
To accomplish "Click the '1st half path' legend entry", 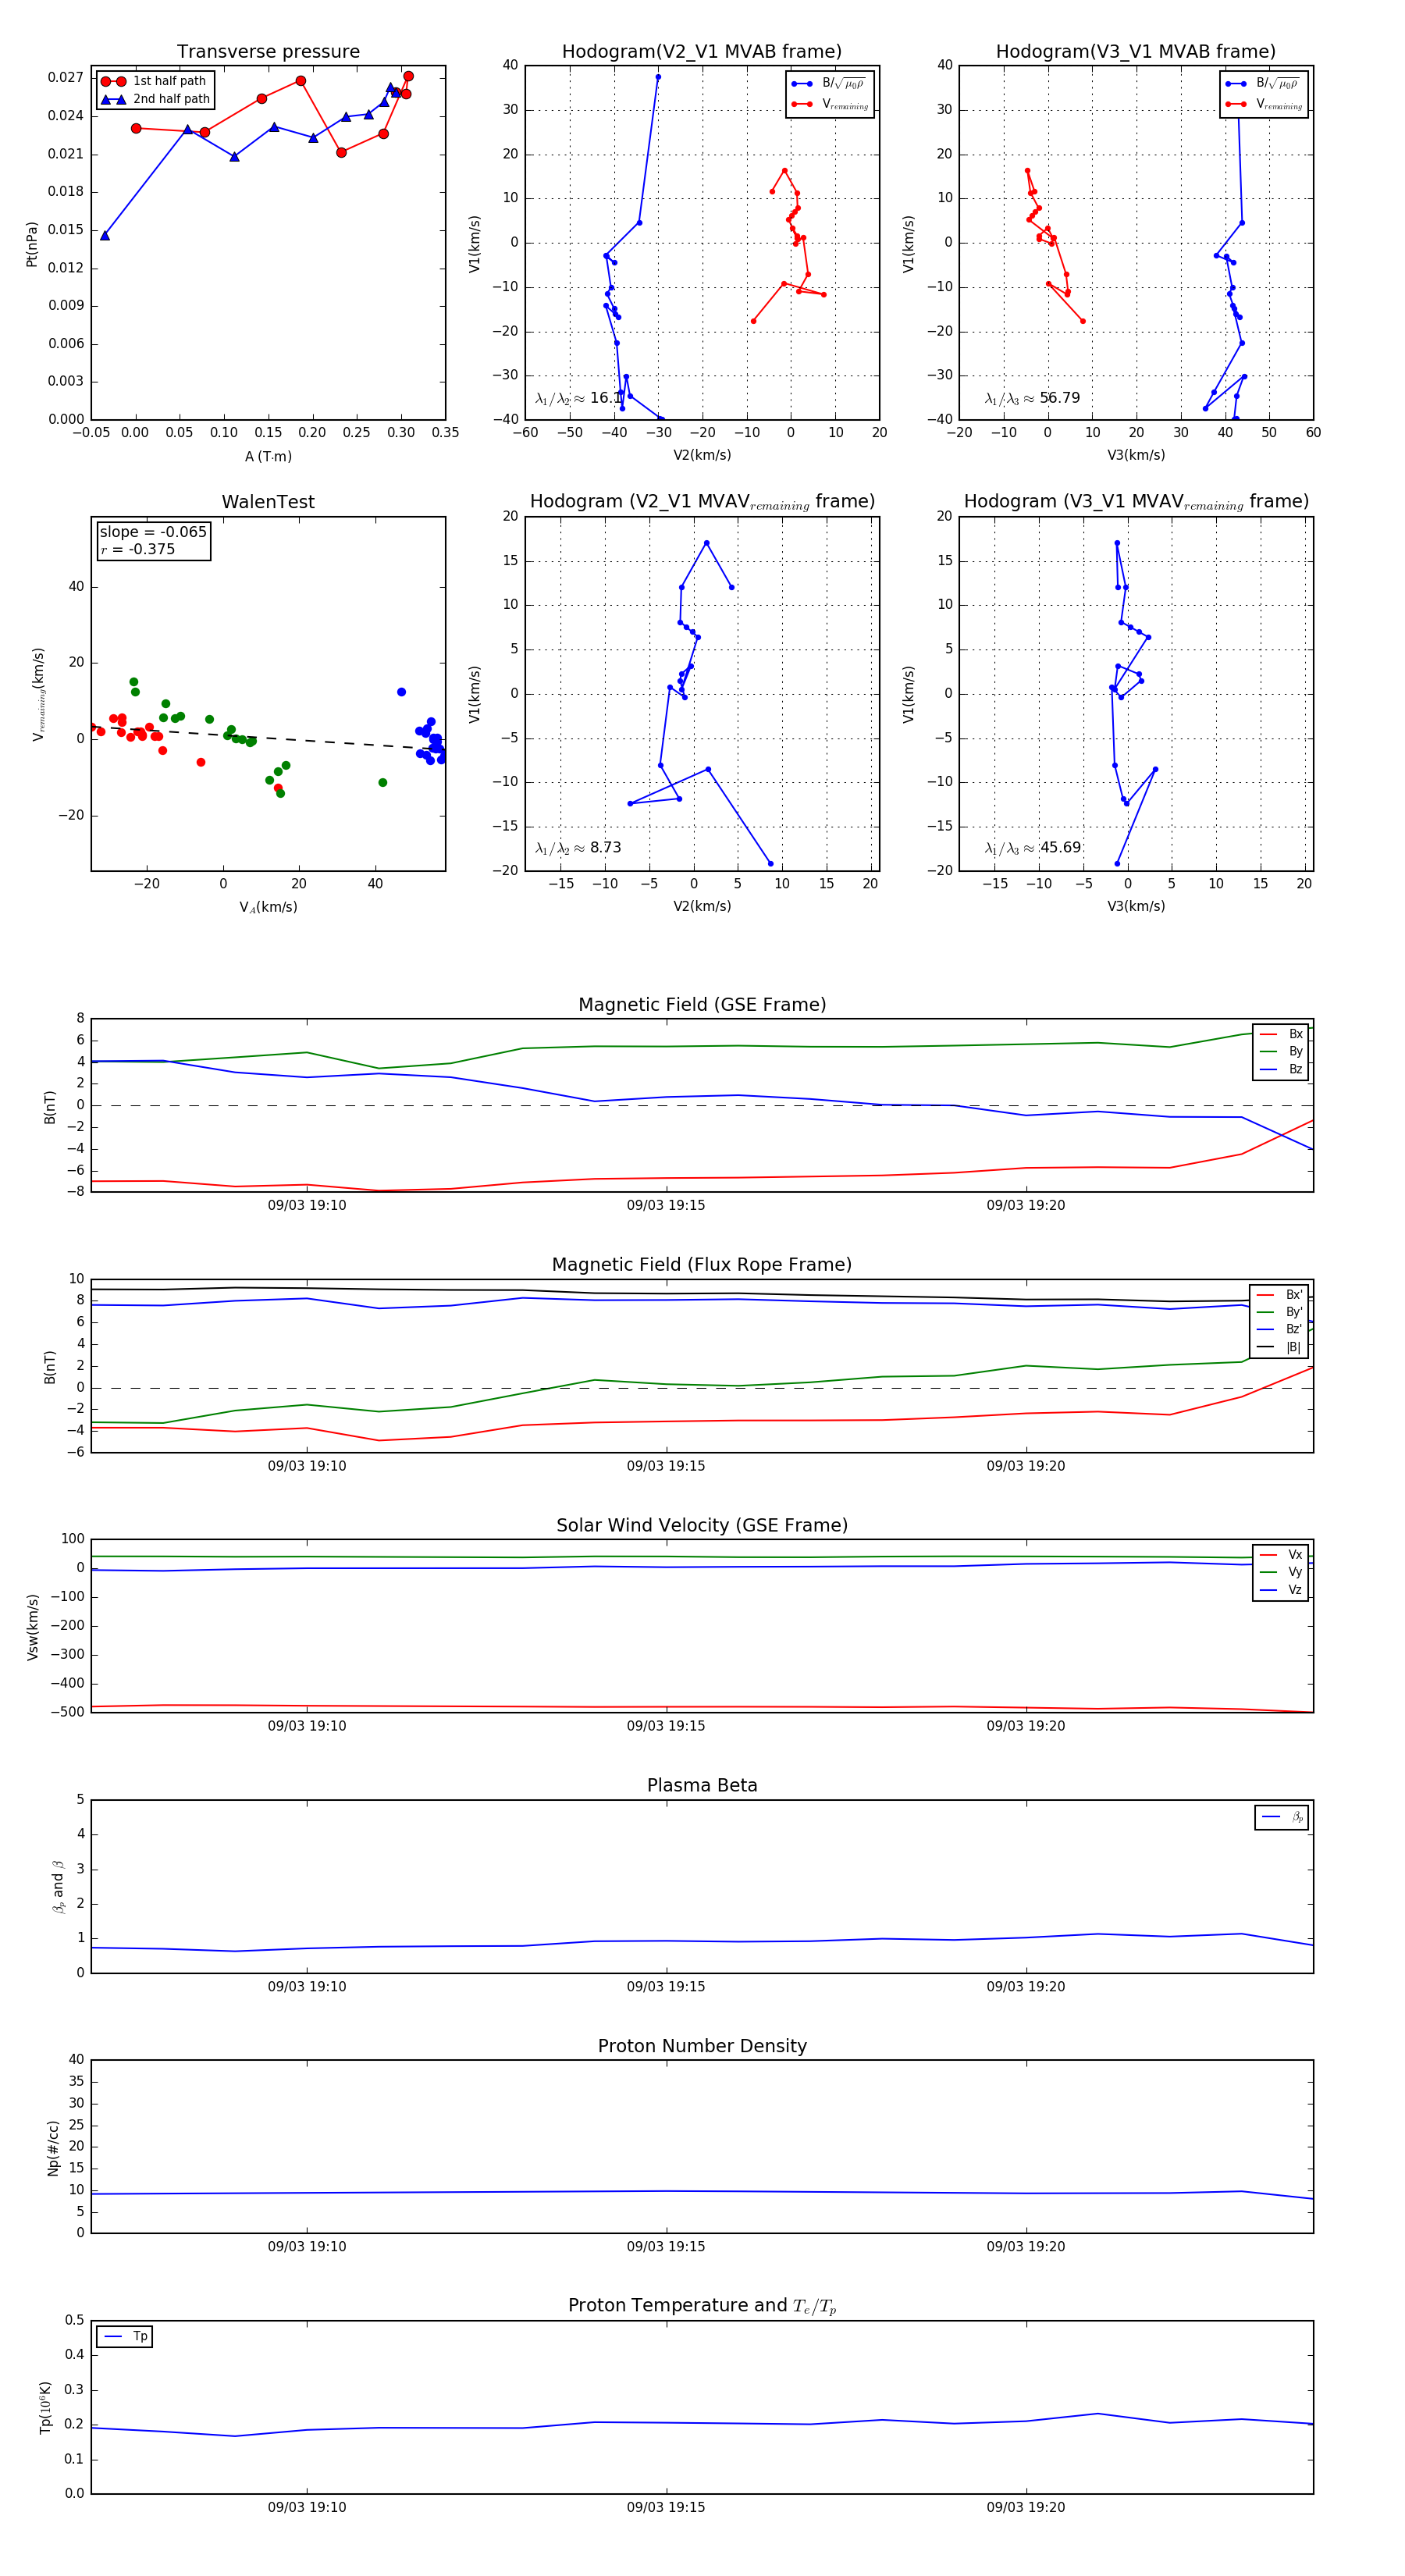I will 154,81.
